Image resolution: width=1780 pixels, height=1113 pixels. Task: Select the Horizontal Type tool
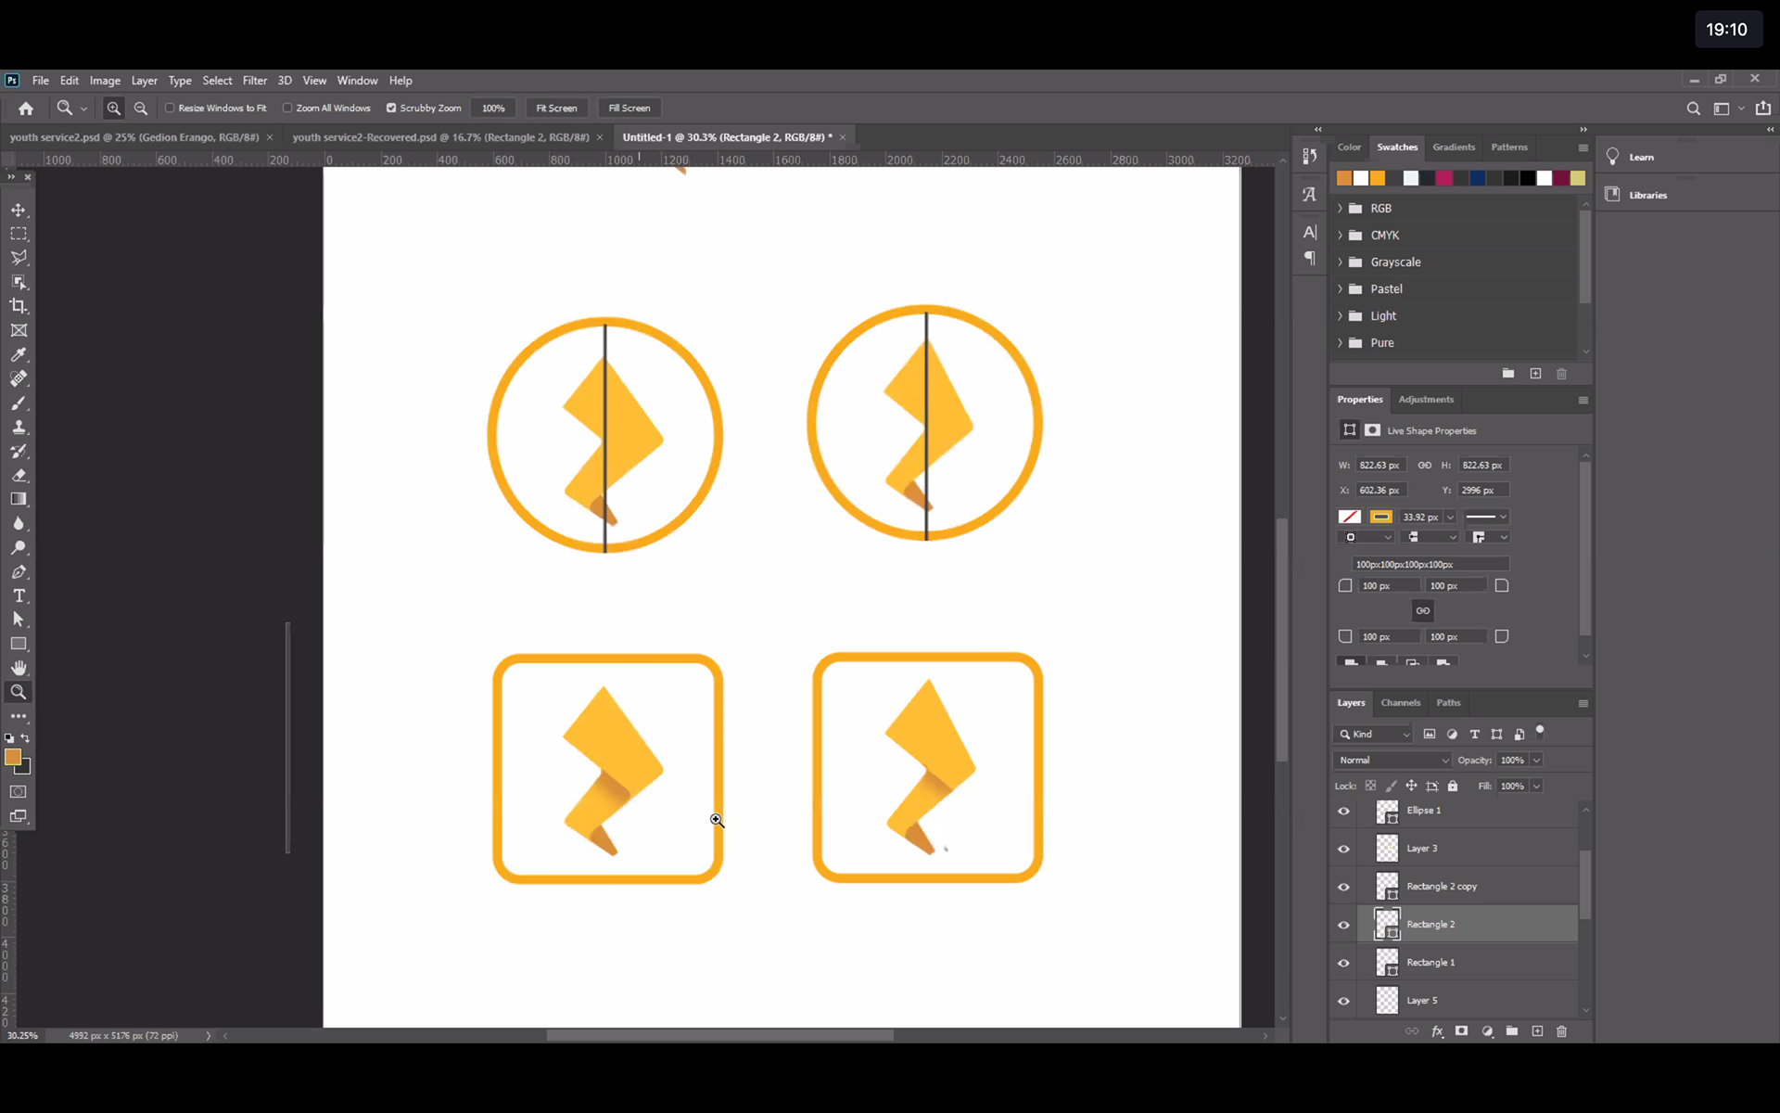point(19,595)
